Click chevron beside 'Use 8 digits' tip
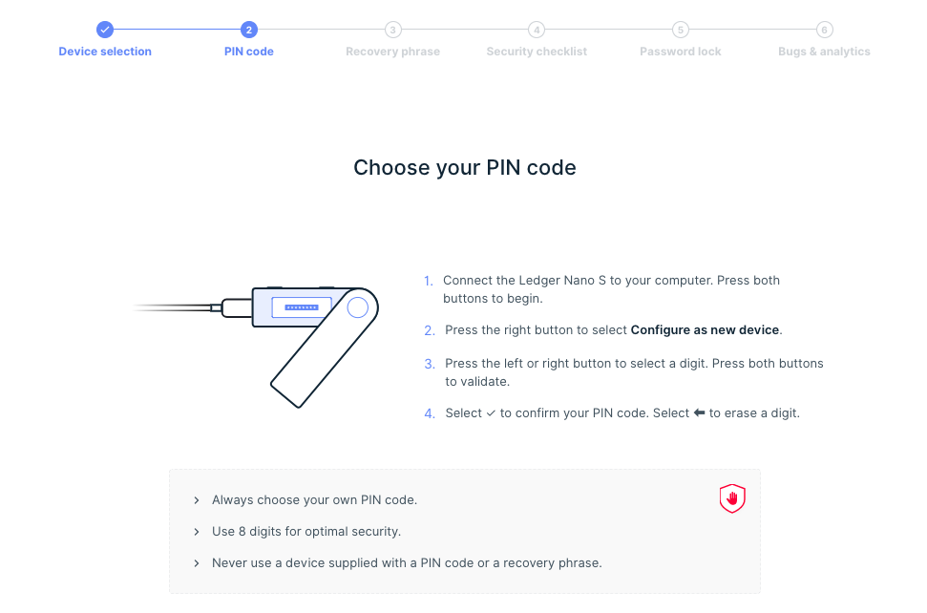The width and height of the screenshot is (927, 613). click(197, 532)
